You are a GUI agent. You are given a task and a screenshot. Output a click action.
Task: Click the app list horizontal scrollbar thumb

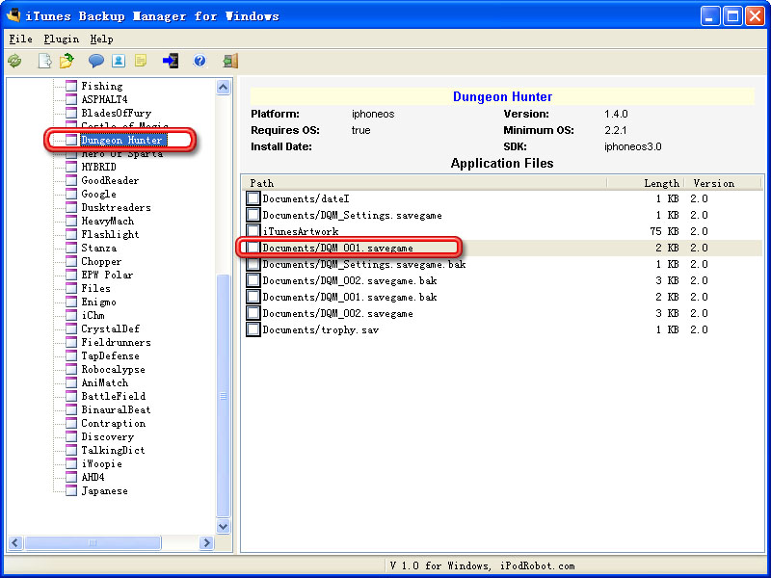point(93,542)
